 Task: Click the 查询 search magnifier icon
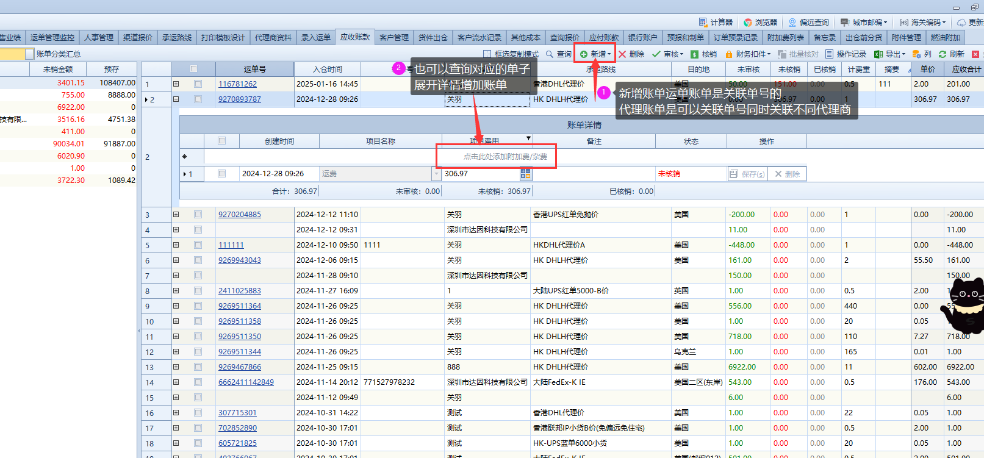pyautogui.click(x=550, y=54)
